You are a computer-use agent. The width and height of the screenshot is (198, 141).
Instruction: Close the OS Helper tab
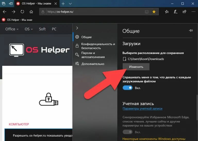56,4
